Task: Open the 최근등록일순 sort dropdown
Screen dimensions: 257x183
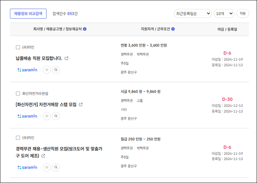Action: coord(193,13)
